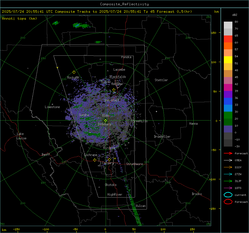Choose the orange 57-60 dBZ color swatch
The image size is (249, 233).
(x=228, y=46)
